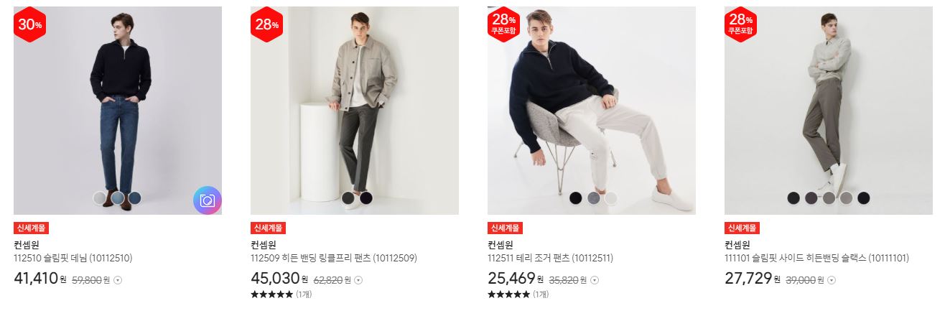Open the 112510 슬림핏 데님 product link
Image resolution: width=945 pixels, height=311 pixels.
pos(73,258)
